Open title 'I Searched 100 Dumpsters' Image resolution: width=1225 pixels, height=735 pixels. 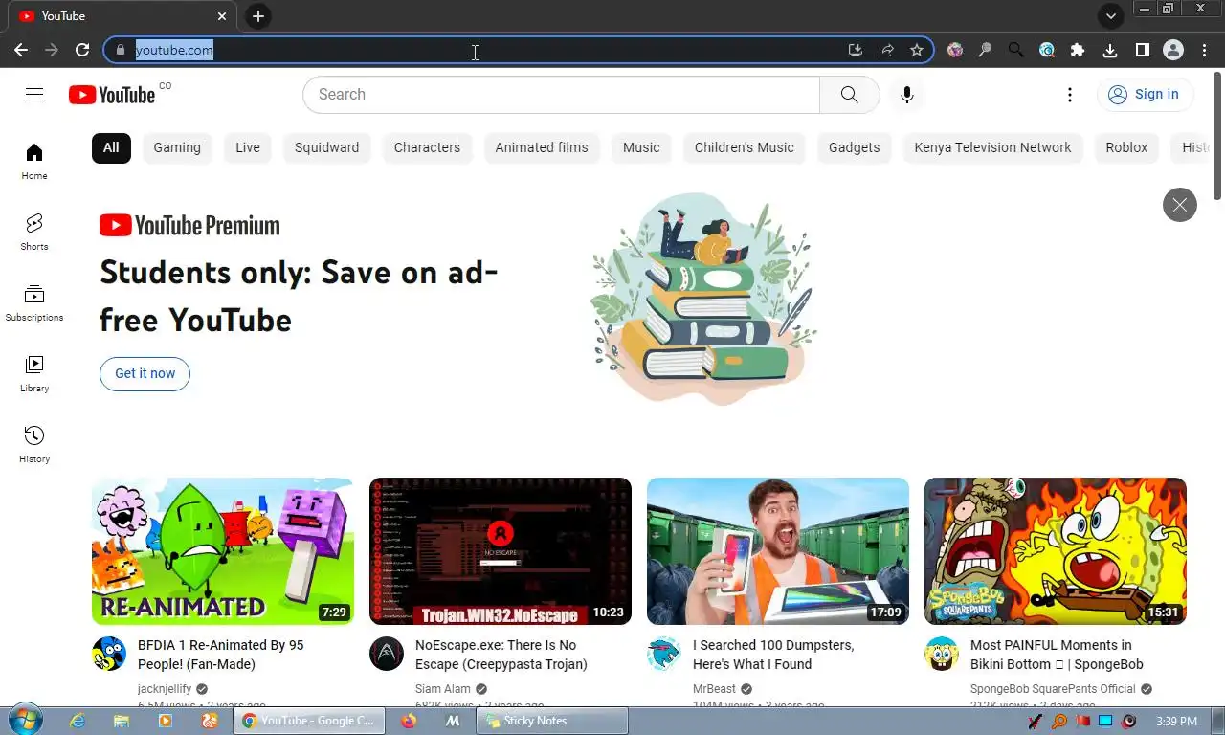pos(773,655)
